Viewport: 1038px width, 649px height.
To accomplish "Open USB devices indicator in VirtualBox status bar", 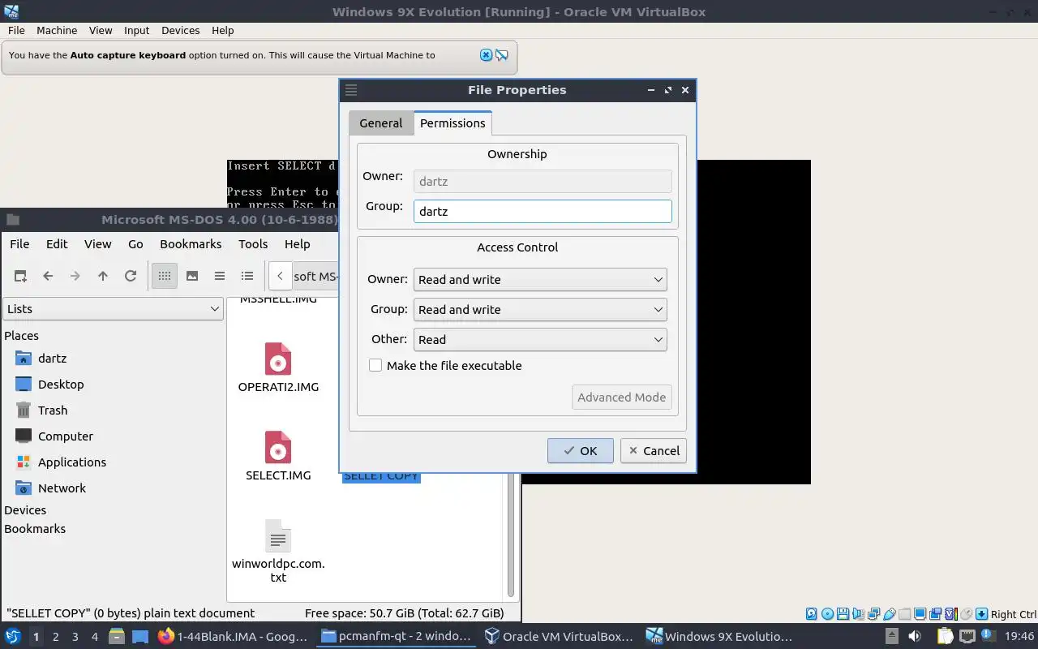I will 889,614.
